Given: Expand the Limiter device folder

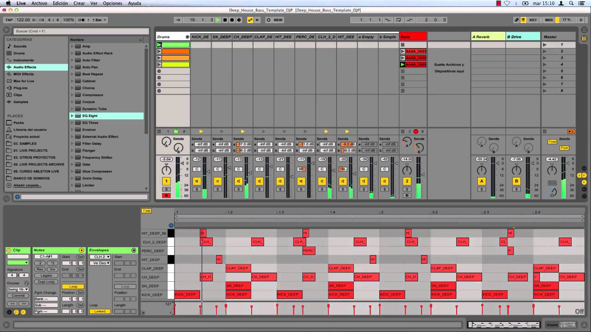Looking at the screenshot, I should (x=72, y=185).
